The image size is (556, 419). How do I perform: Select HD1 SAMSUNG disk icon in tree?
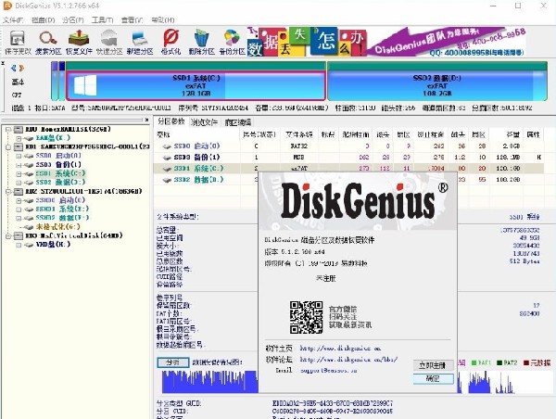pyautogui.click(x=19, y=146)
